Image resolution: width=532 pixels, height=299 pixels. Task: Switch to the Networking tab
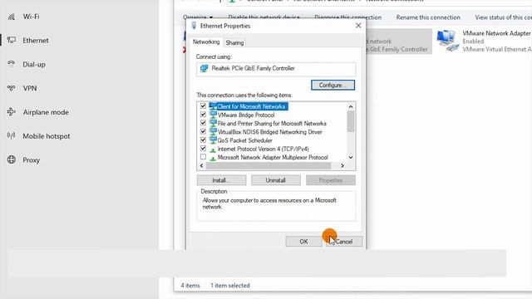click(x=206, y=42)
